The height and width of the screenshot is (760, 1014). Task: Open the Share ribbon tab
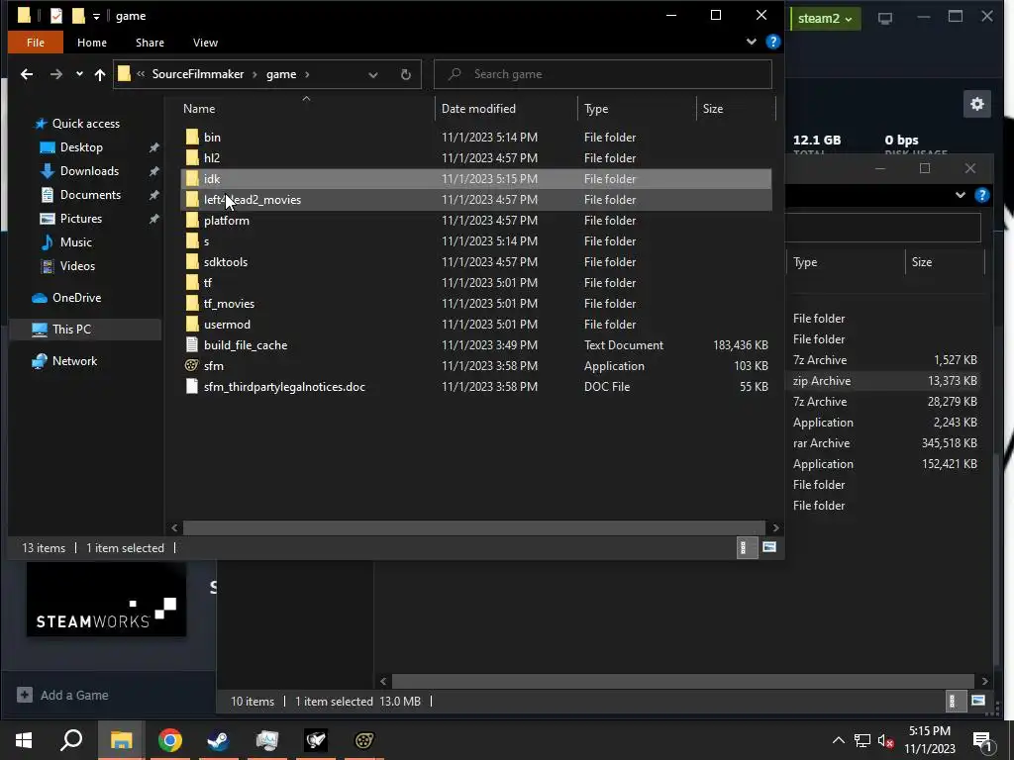(x=150, y=43)
